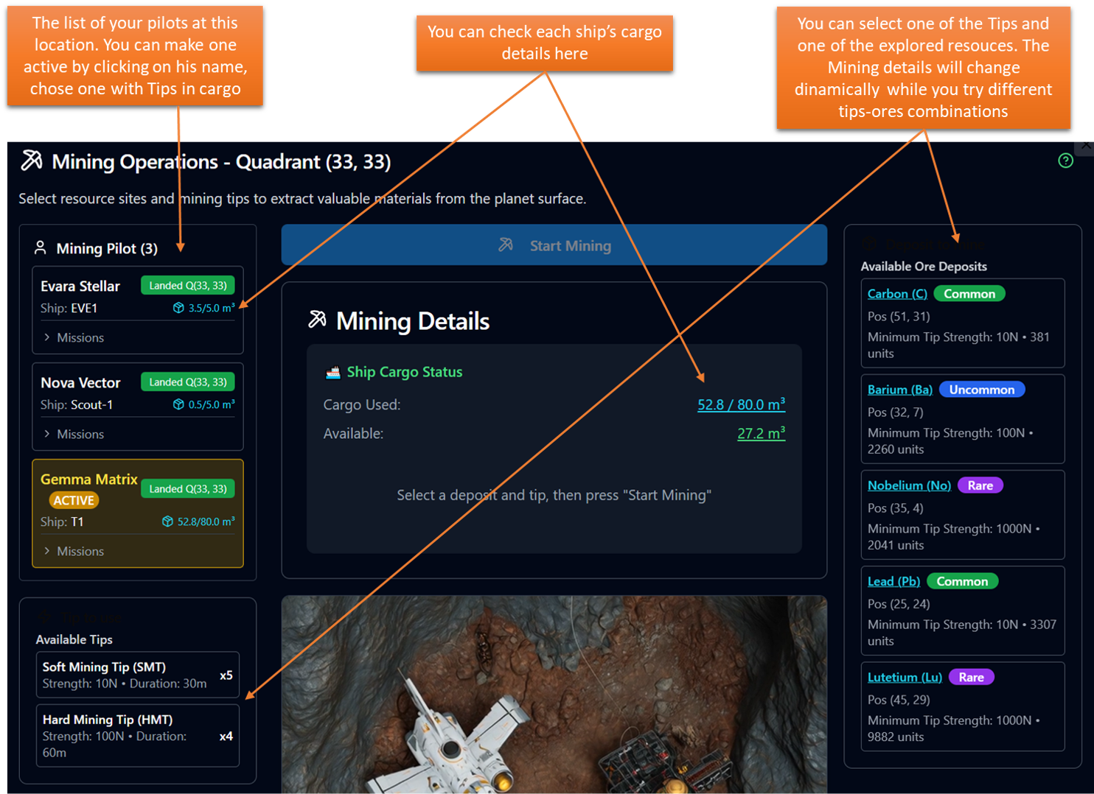Click the pickaxe icon on Start Mining

(x=506, y=245)
